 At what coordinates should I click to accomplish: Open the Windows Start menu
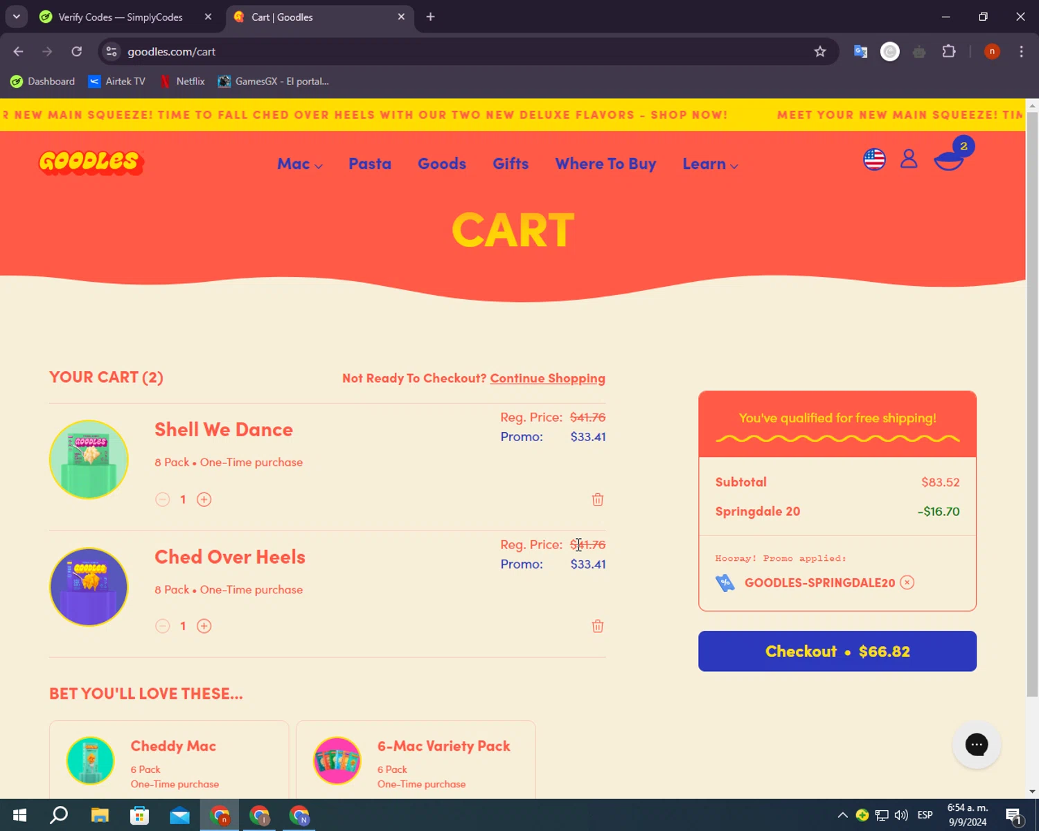point(19,815)
